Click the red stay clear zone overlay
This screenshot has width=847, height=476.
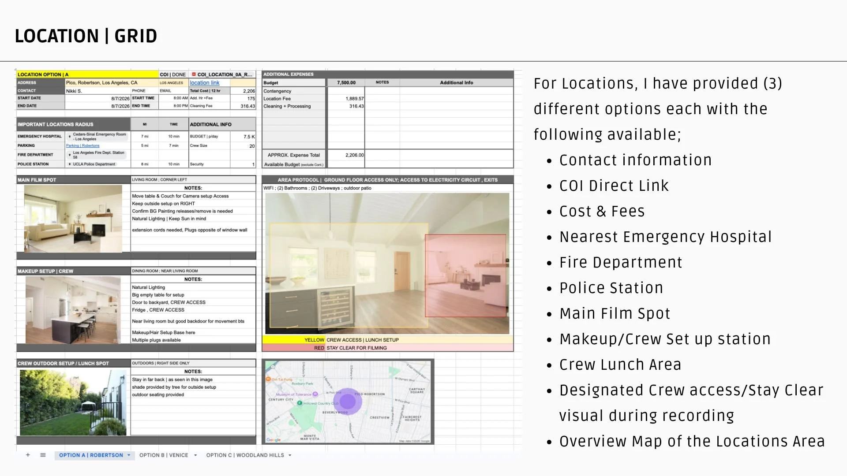click(x=465, y=275)
